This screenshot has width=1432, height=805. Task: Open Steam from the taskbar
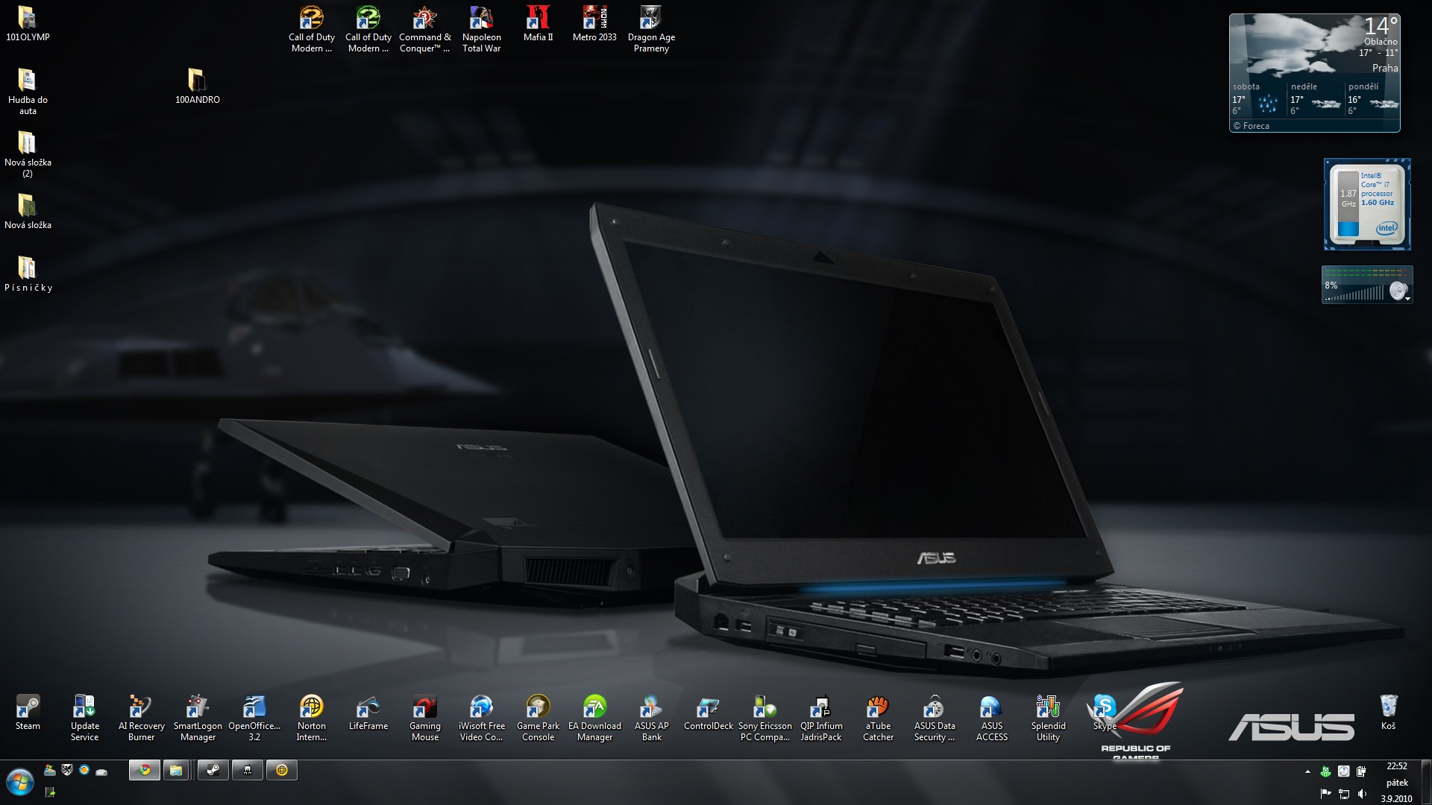click(x=213, y=770)
